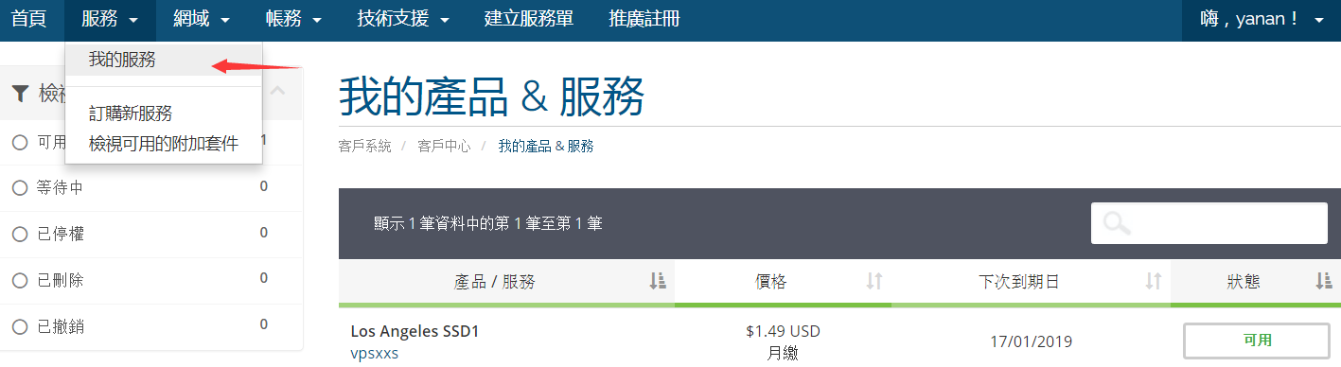
Task: Open the 網域 dropdown menu
Action: point(203,19)
